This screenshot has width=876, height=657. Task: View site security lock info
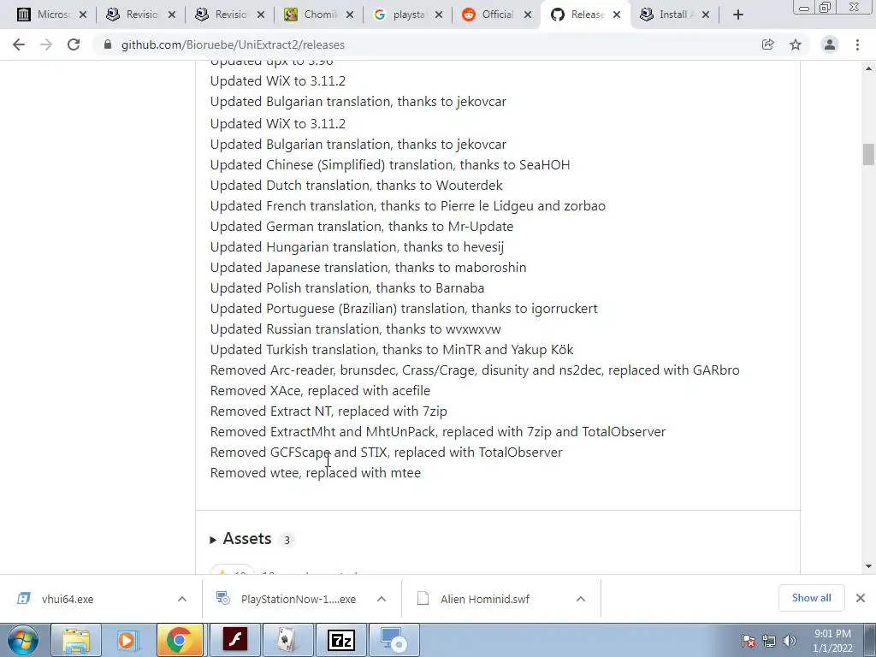[x=108, y=44]
